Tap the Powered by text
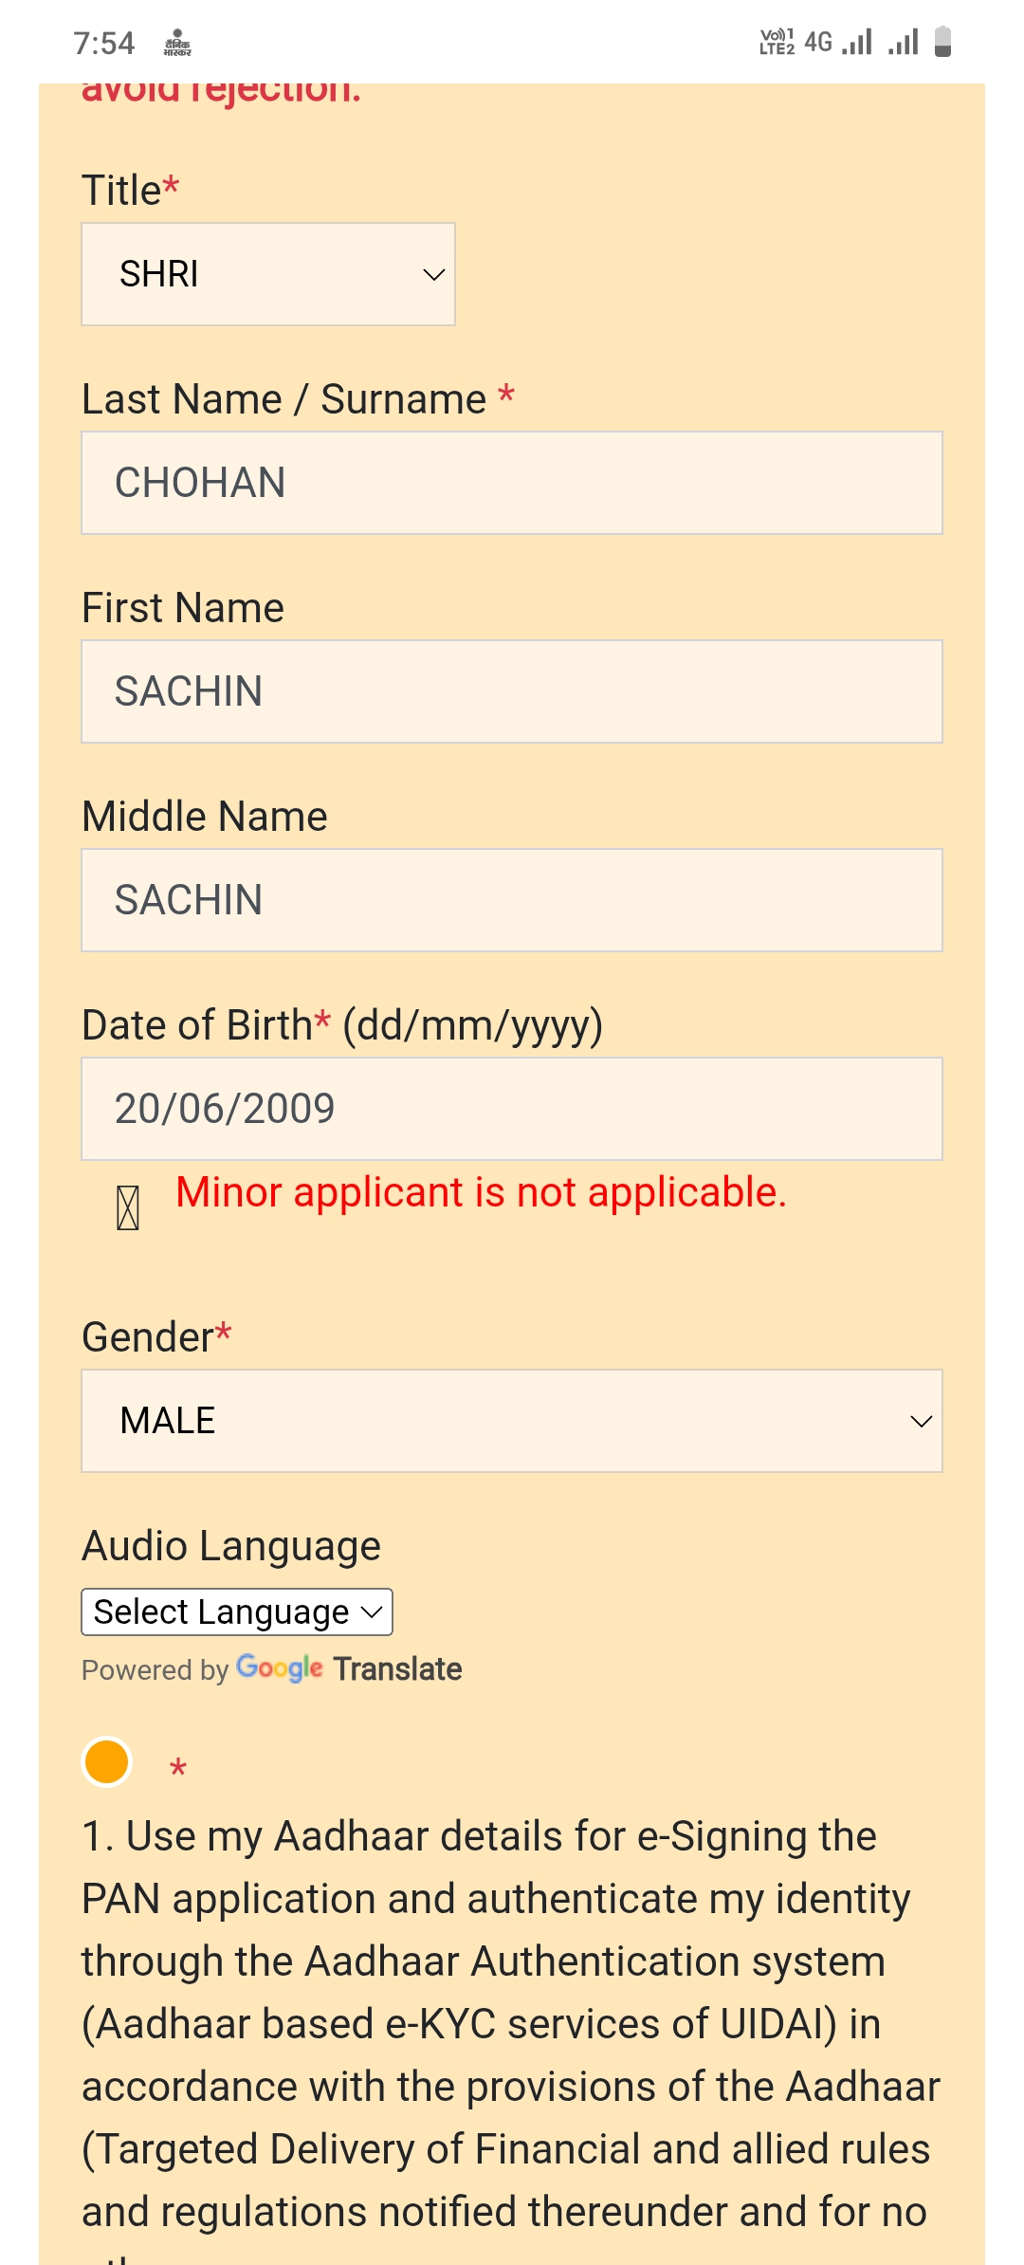This screenshot has width=1024, height=2265. pos(155,1670)
